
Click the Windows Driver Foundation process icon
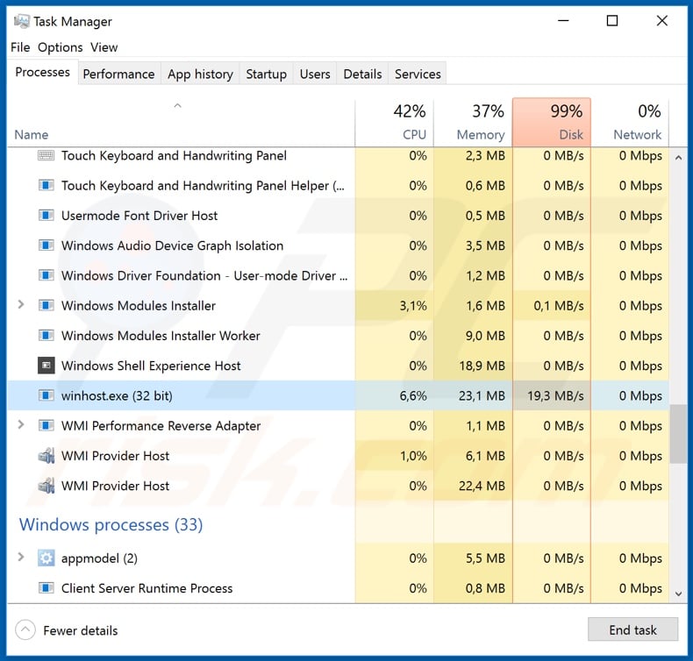click(x=46, y=275)
